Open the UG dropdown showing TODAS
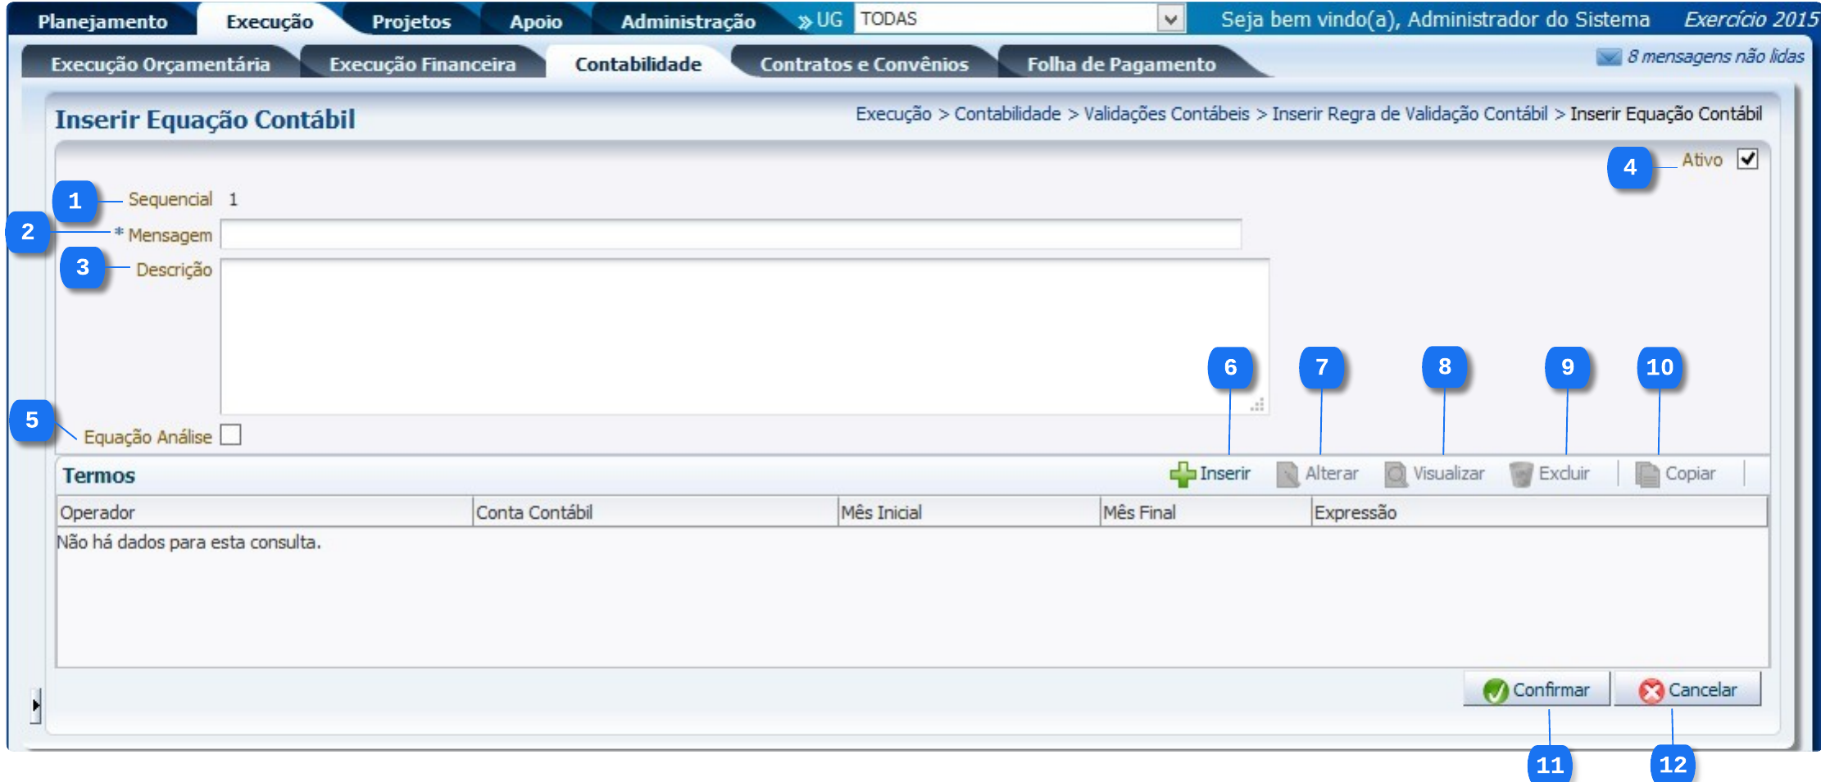The width and height of the screenshot is (1821, 782). [1170, 19]
